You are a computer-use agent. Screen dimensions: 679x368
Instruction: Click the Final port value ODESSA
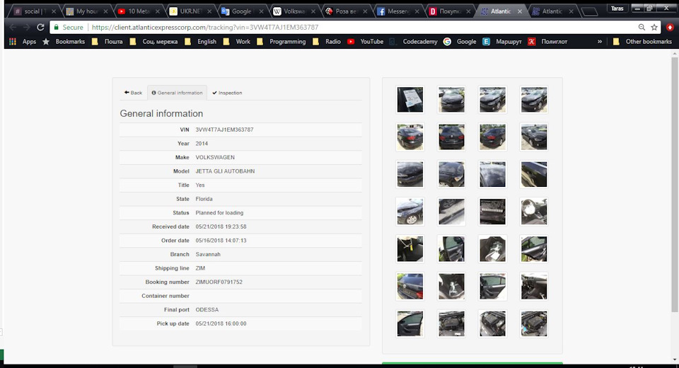click(207, 310)
